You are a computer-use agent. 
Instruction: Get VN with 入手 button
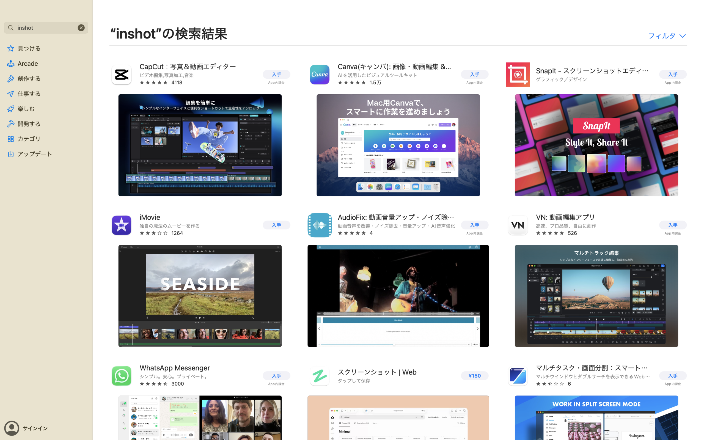click(673, 225)
